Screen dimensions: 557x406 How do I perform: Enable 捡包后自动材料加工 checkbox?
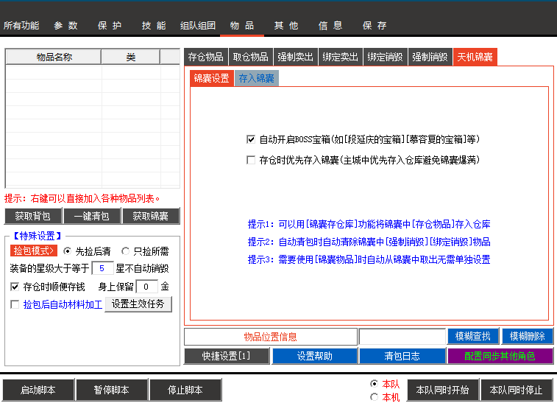[15, 304]
